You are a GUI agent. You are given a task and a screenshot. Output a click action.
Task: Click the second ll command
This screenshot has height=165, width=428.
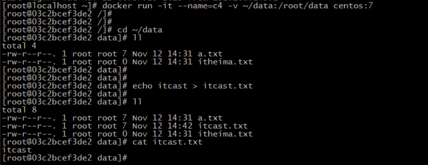[137, 102]
